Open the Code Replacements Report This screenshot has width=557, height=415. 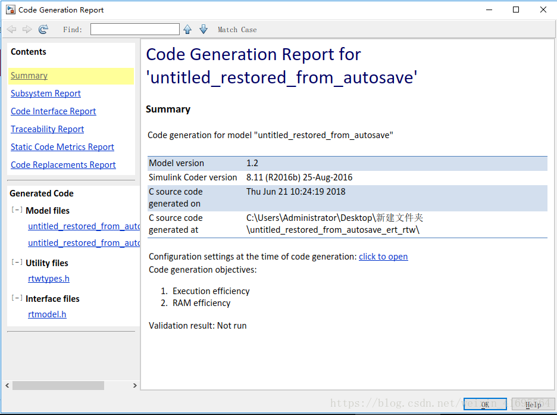click(63, 165)
